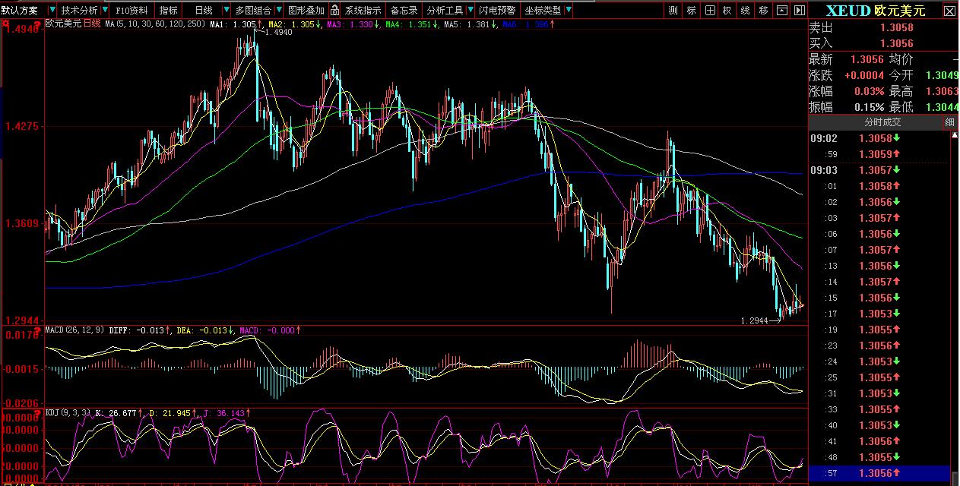Close the XEUD quote panel

tap(950, 11)
